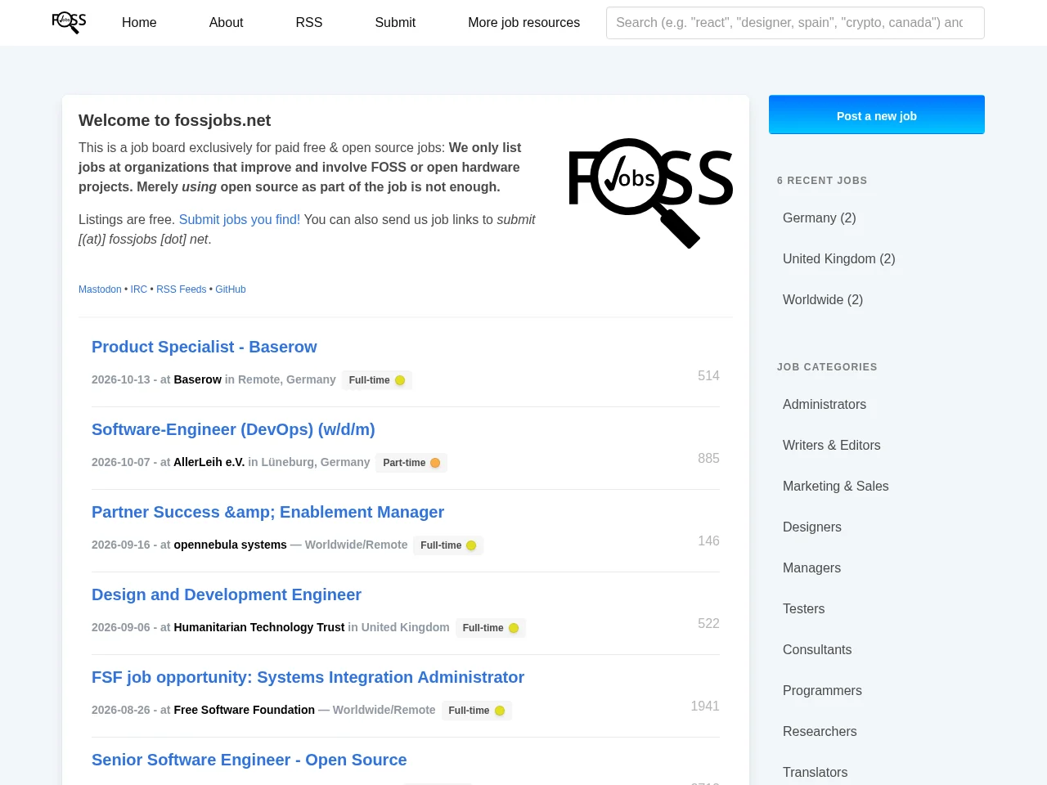Click Part-time badge on AllerLeih listing

click(411, 463)
